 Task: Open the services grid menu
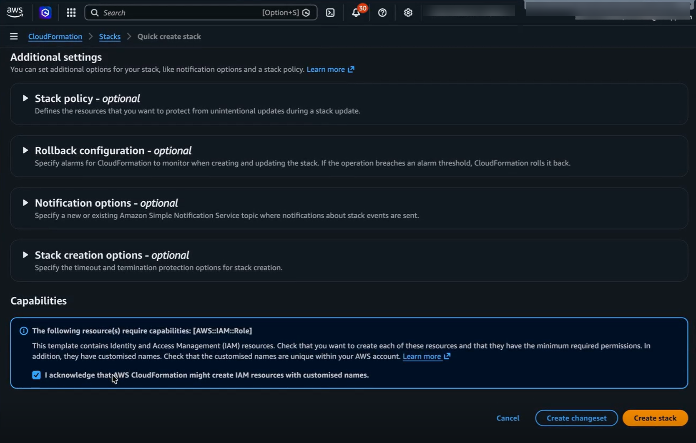[71, 13]
